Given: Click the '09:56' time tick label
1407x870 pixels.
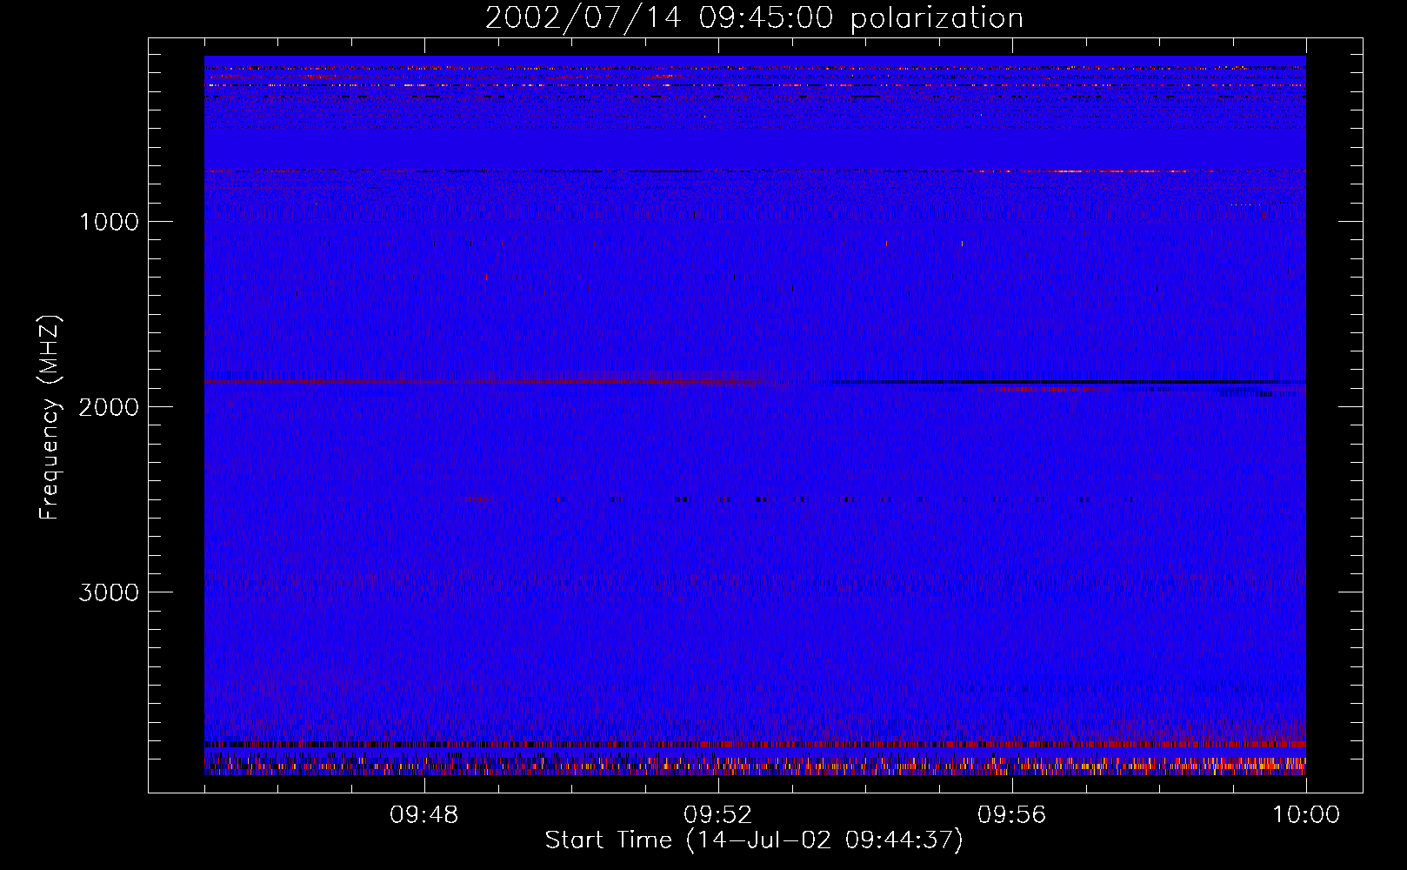Looking at the screenshot, I should [1011, 815].
